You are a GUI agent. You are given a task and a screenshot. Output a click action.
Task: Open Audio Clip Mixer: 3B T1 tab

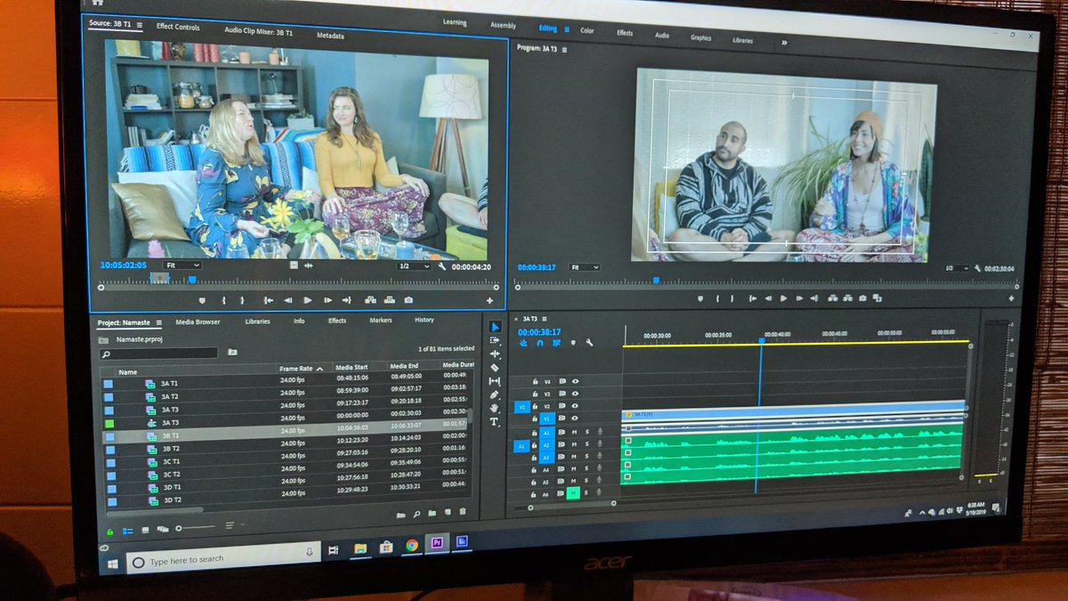(x=259, y=30)
